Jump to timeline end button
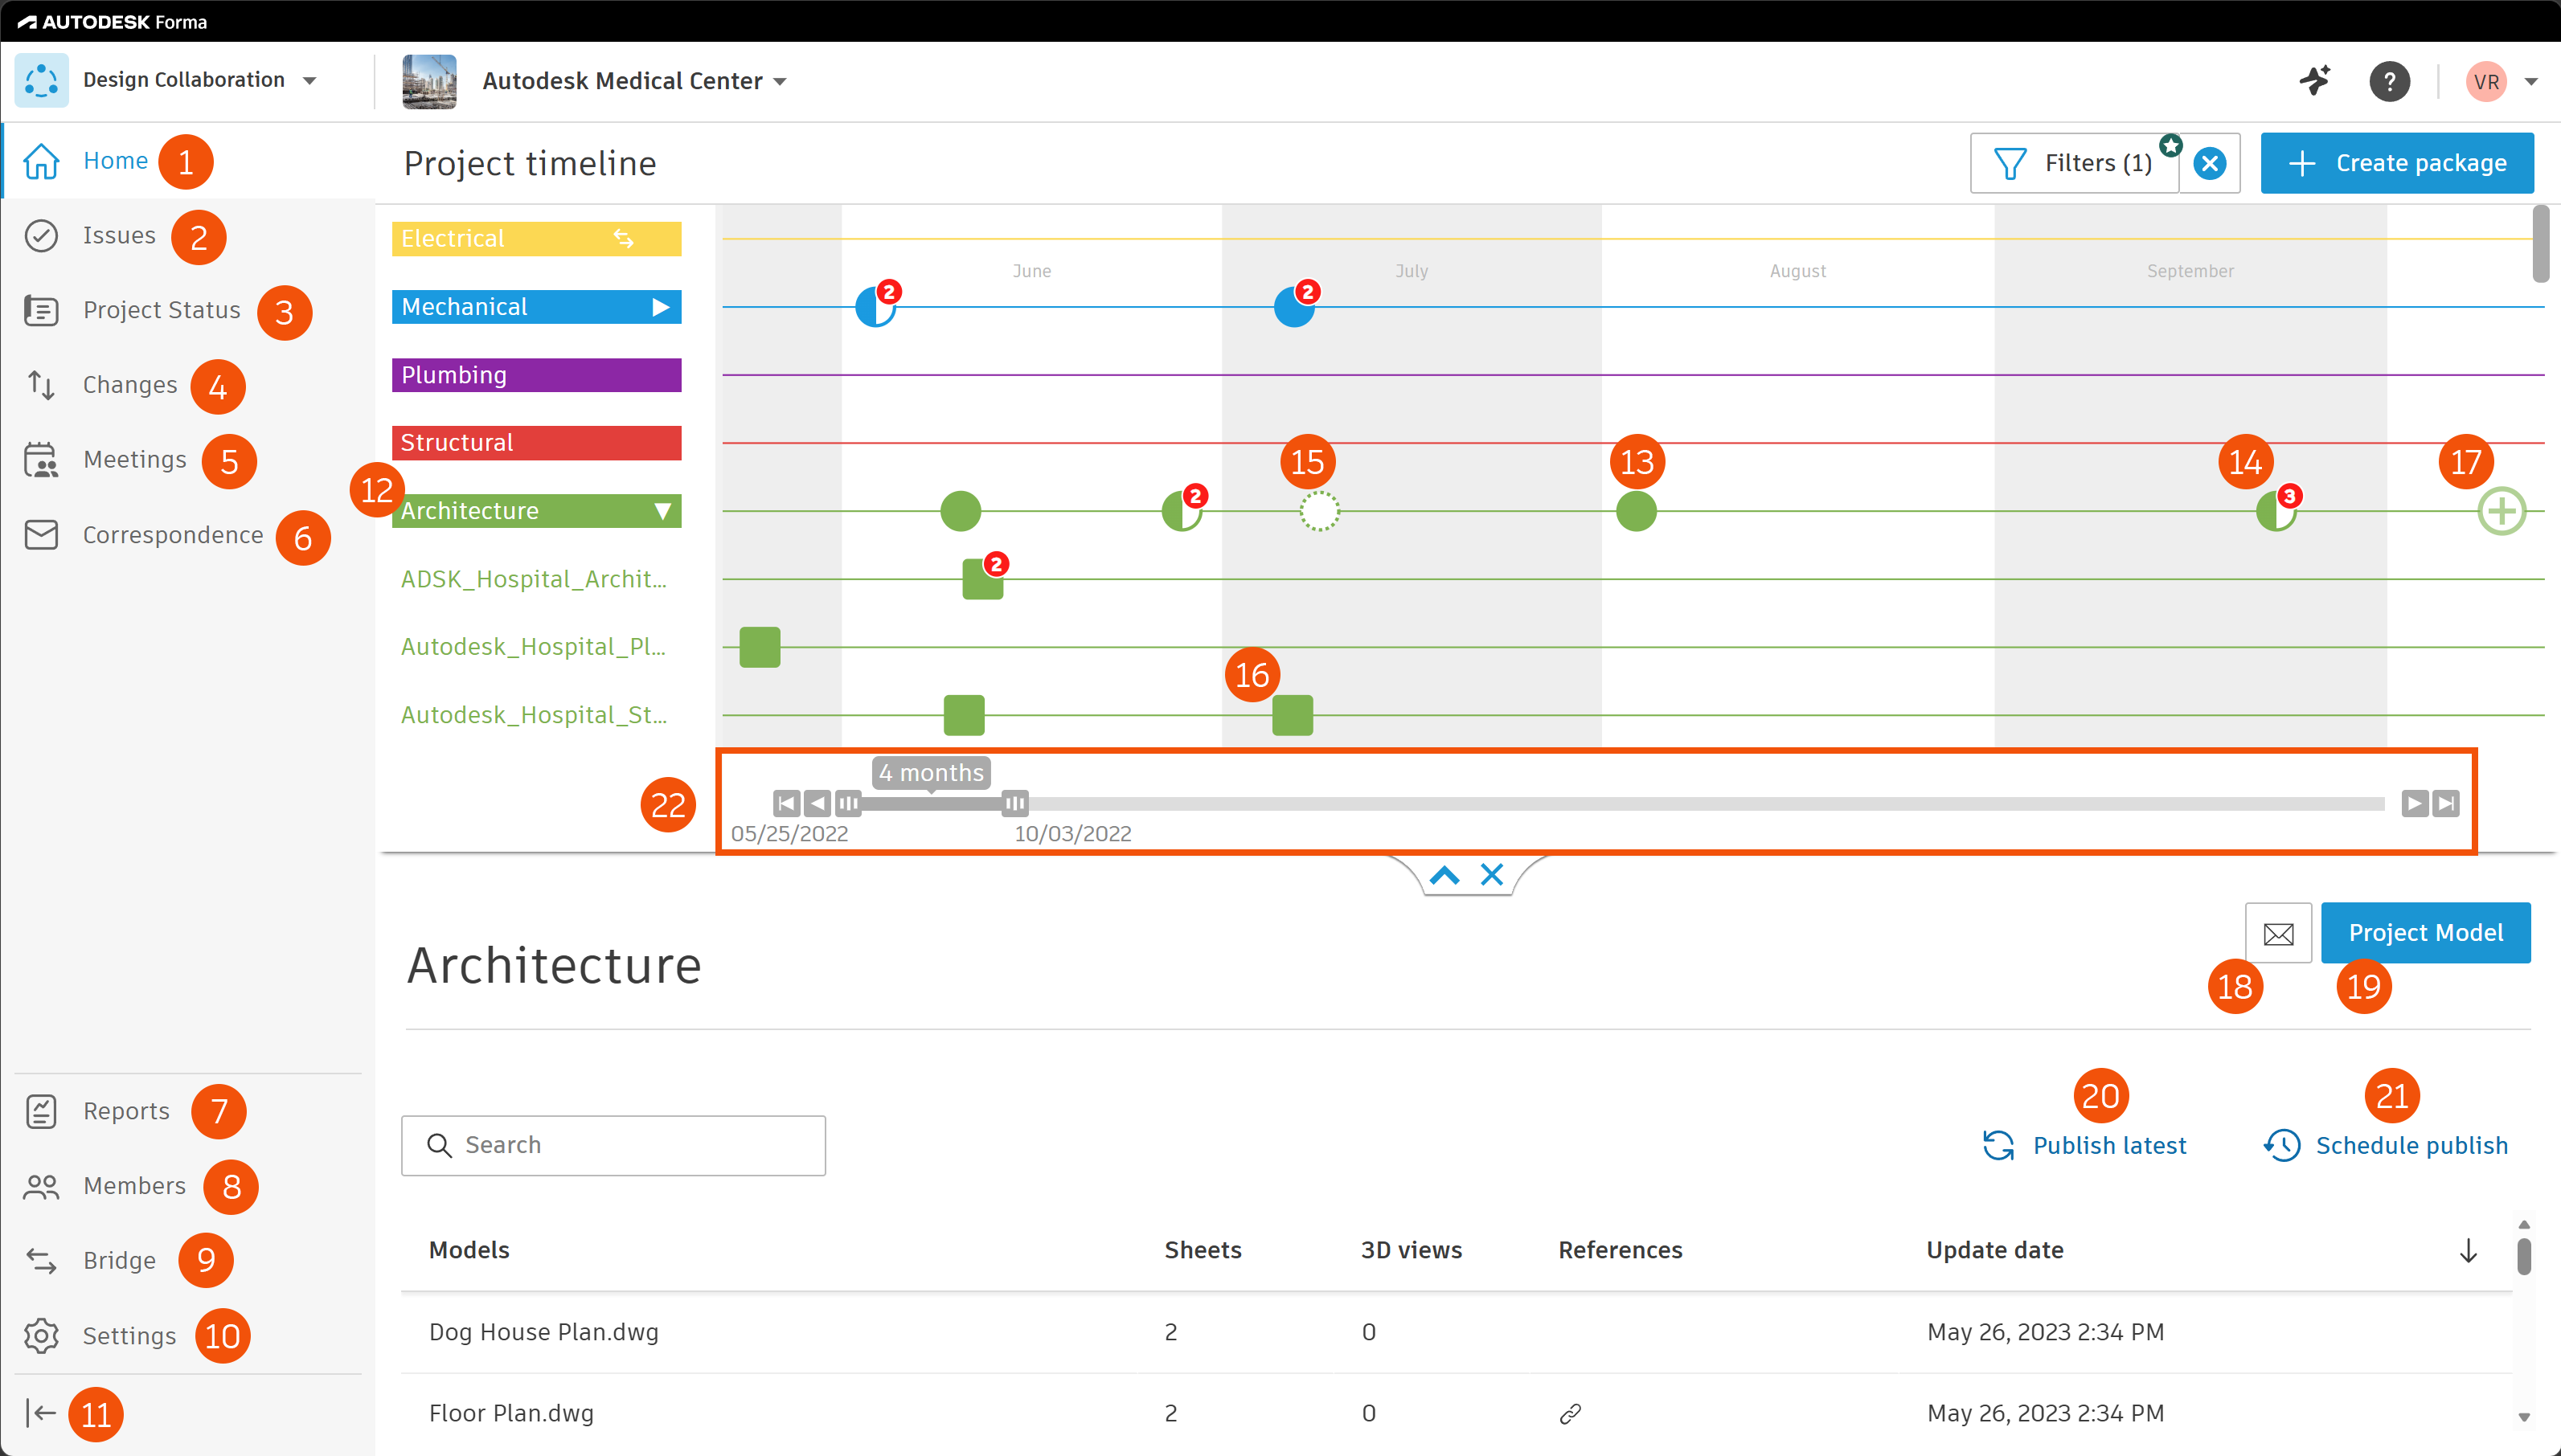The width and height of the screenshot is (2561, 1456). (2446, 803)
